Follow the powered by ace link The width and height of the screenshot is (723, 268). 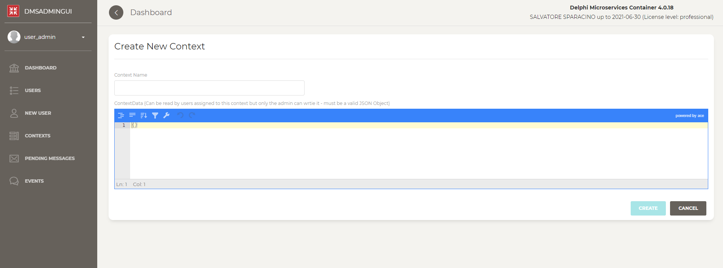tap(690, 116)
